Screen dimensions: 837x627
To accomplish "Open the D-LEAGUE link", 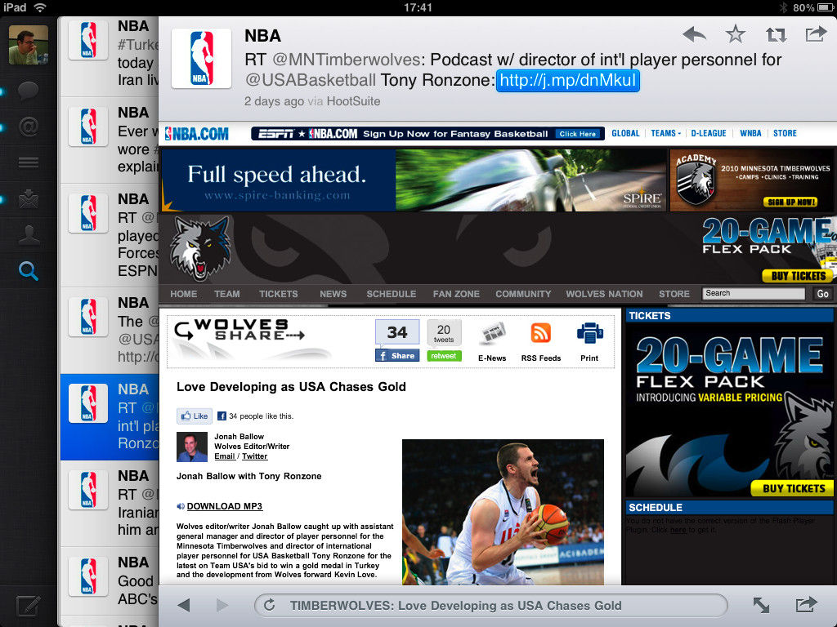I will coord(709,133).
